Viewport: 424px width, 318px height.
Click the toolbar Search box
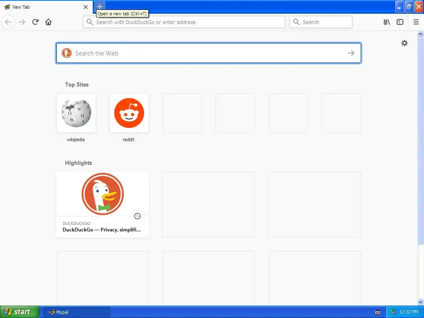(x=321, y=22)
